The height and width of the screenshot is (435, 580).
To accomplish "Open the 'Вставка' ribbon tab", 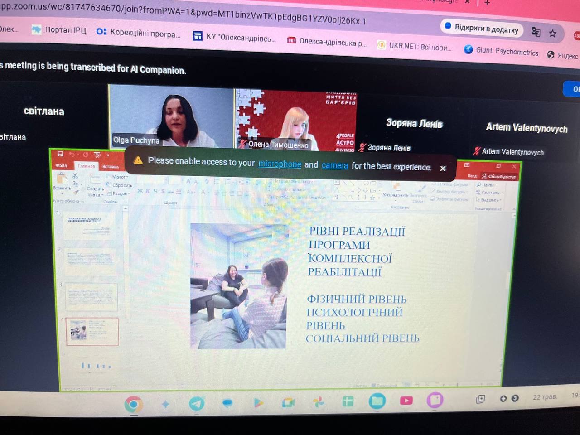I will [x=110, y=167].
